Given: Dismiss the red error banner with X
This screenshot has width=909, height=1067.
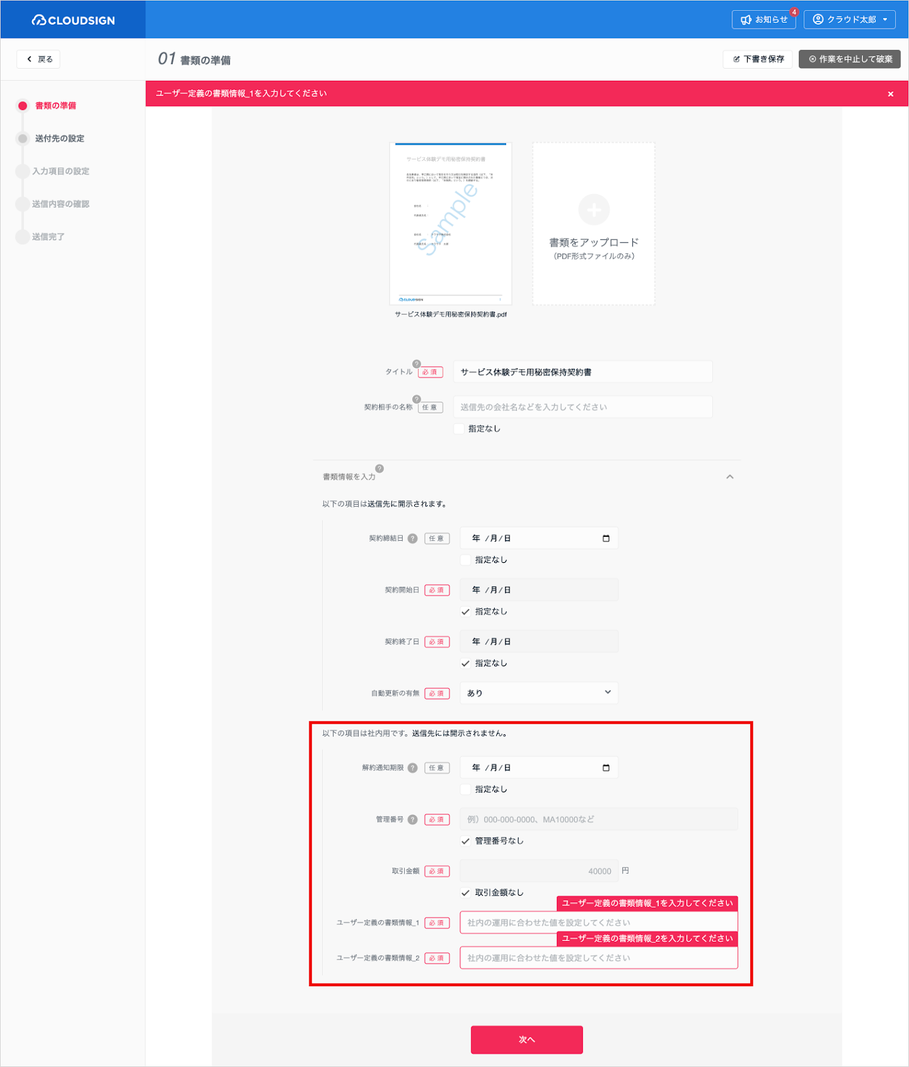Looking at the screenshot, I should tap(890, 94).
